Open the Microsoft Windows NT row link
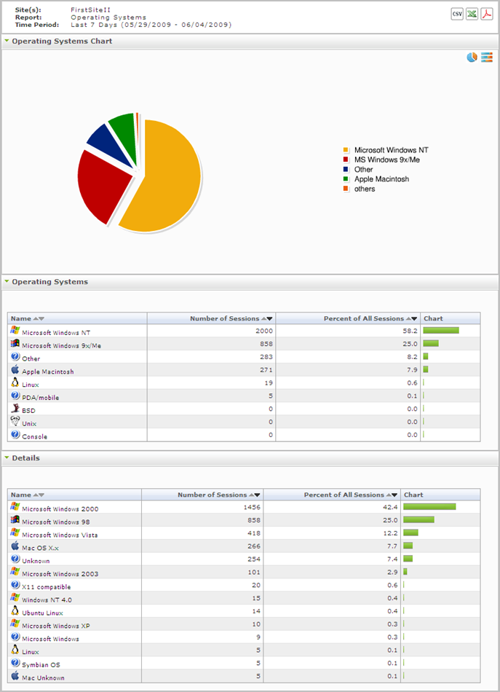Screen dimensions: 500x692 click(56, 333)
